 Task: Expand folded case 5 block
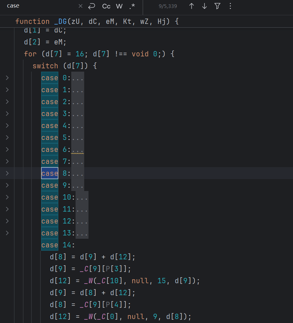click(7, 138)
